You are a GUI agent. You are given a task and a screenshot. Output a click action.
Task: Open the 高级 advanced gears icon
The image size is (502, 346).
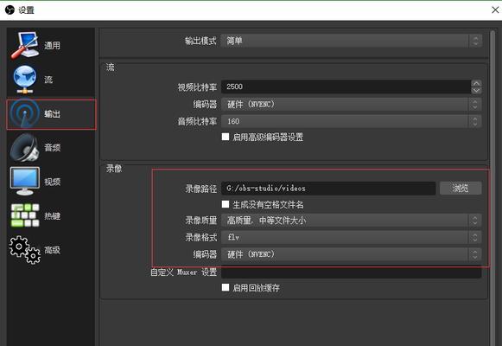click(25, 250)
